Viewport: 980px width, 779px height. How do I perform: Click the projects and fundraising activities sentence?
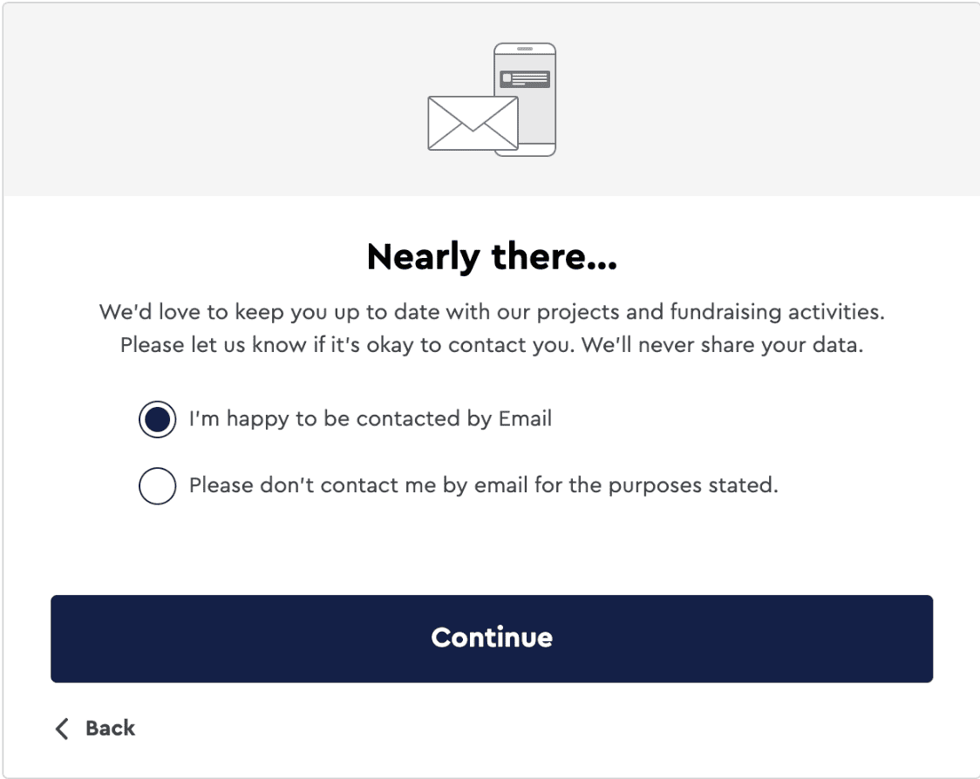[x=492, y=311]
